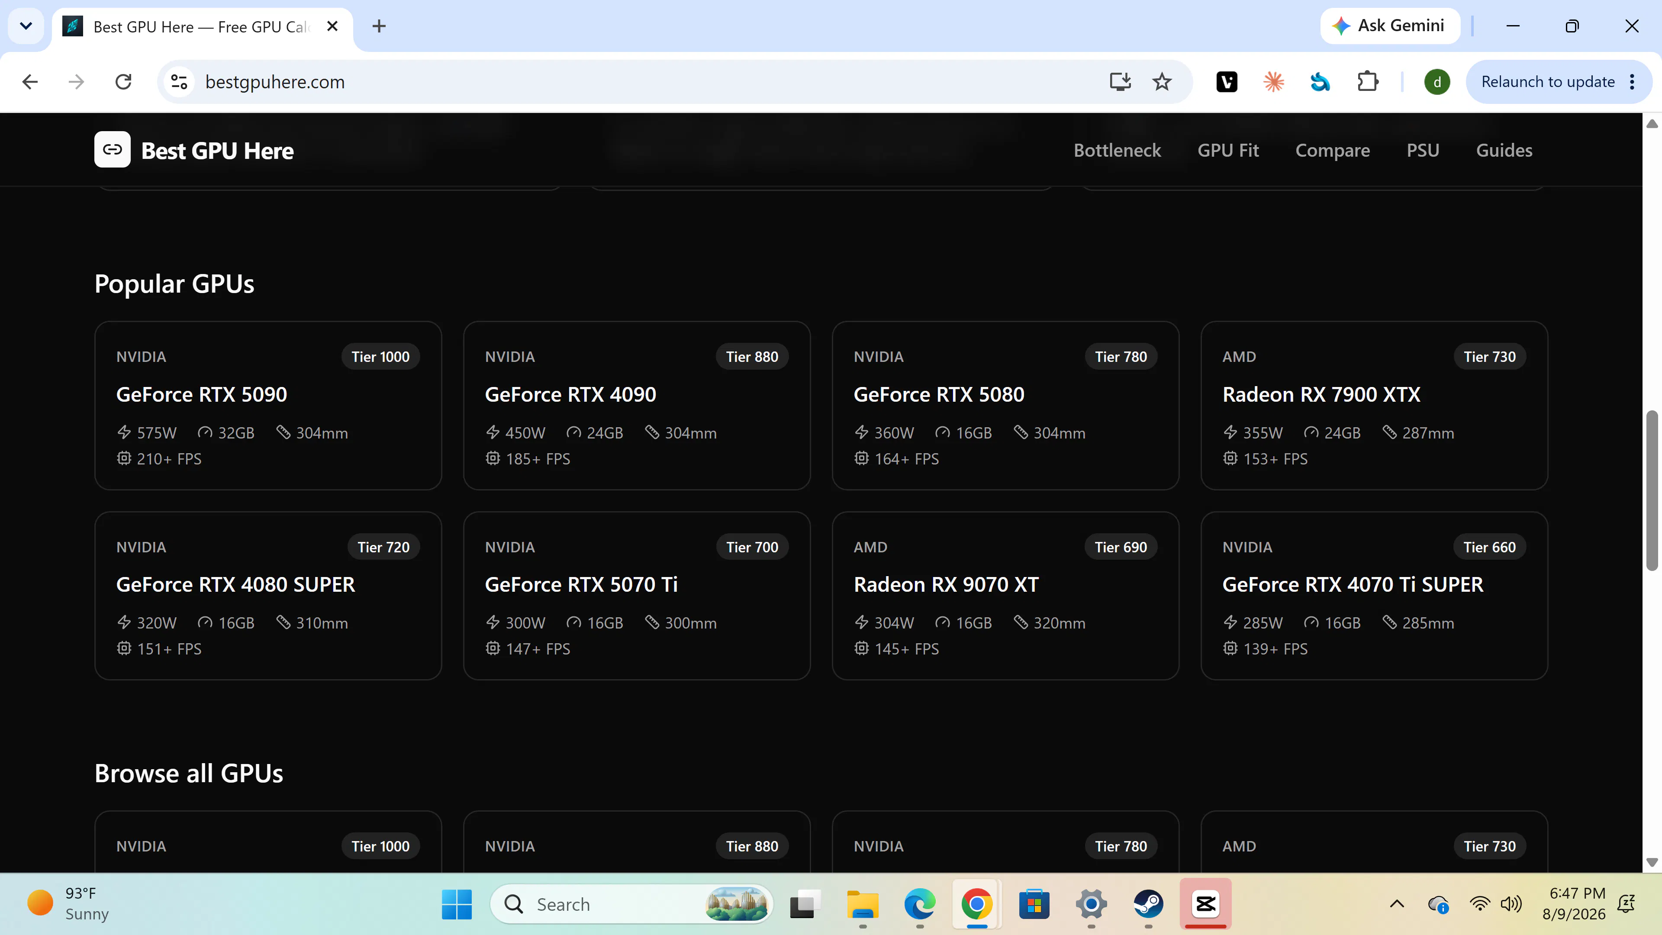Image resolution: width=1662 pixels, height=935 pixels.
Task: Open the GeForce RTX 5090 card
Action: (268, 405)
